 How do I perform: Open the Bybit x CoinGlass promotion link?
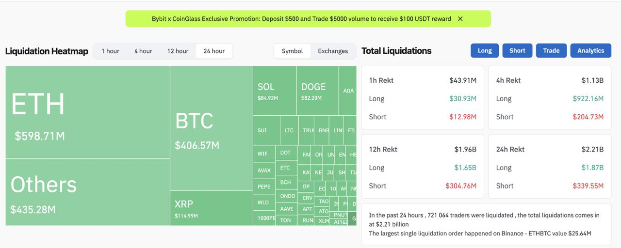pyautogui.click(x=301, y=19)
